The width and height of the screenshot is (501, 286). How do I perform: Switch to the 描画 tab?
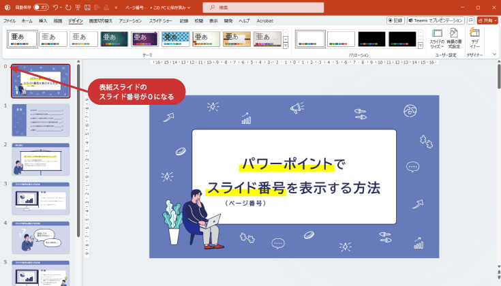(x=58, y=20)
